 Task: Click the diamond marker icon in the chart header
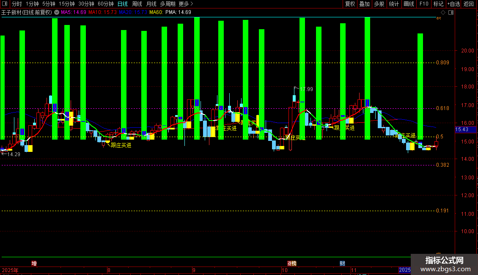(443, 12)
